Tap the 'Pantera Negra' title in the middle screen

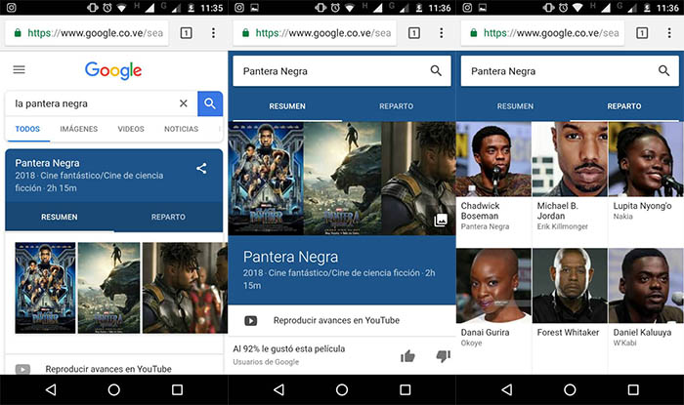[290, 257]
